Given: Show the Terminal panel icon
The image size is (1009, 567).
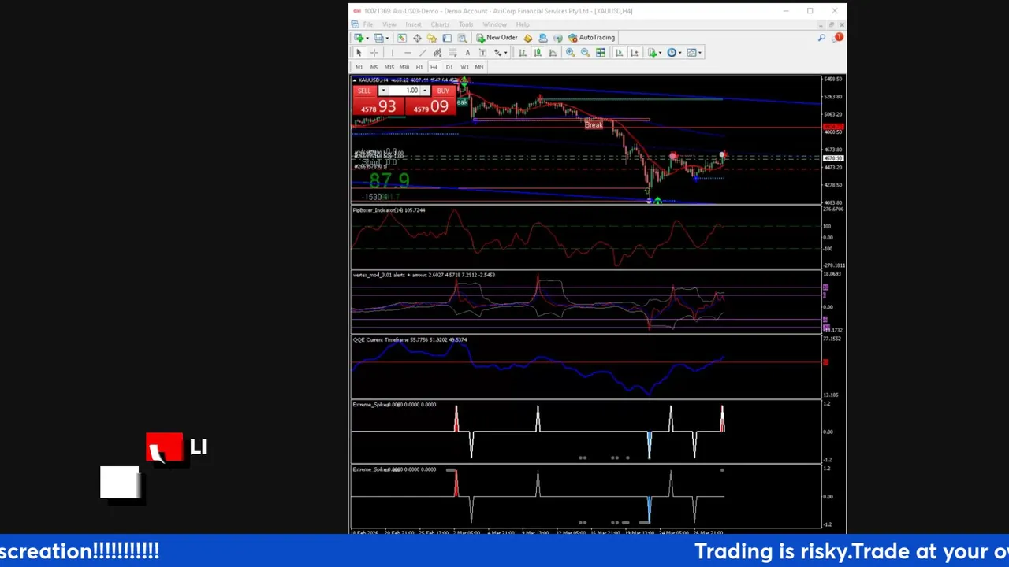Looking at the screenshot, I should [x=447, y=38].
